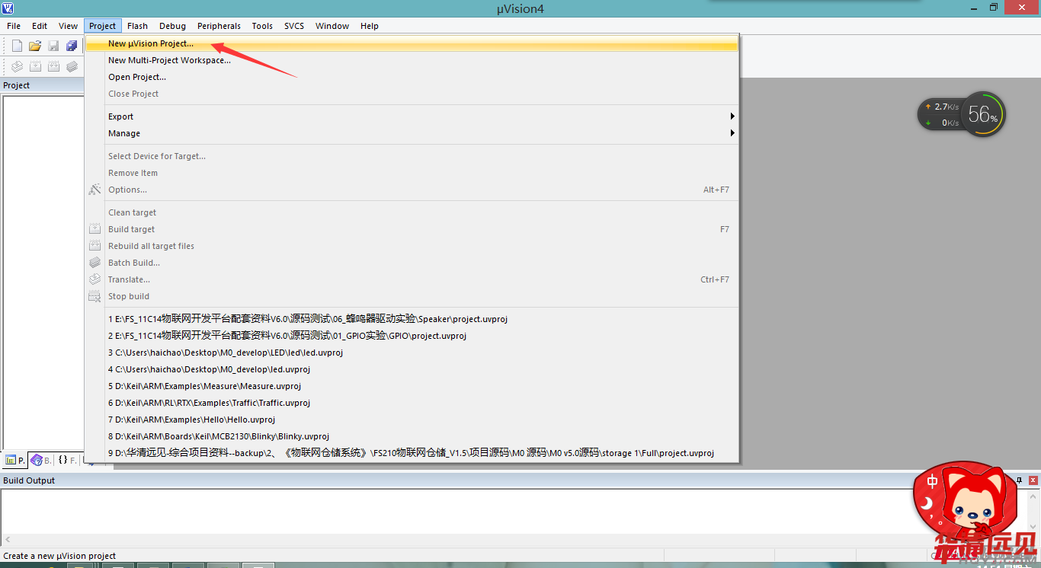Click the Save All floppy disks icon
Screen dimensions: 1041x568
(72, 46)
